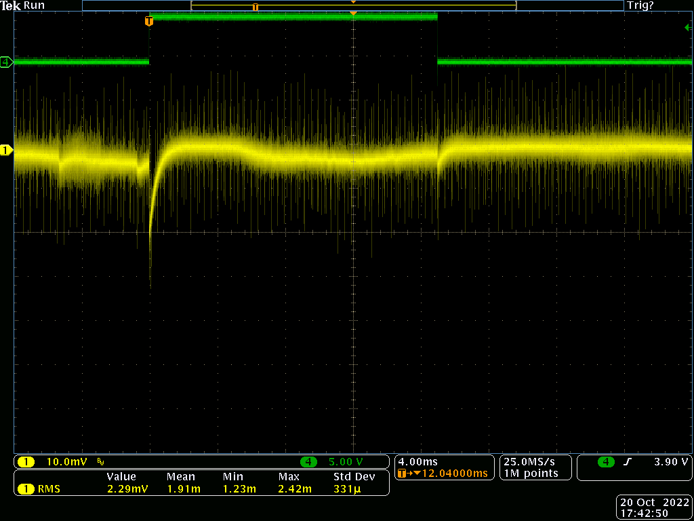The width and height of the screenshot is (694, 521).
Task: Click the channel 1 ground marker on left edge
Action: tap(6, 150)
